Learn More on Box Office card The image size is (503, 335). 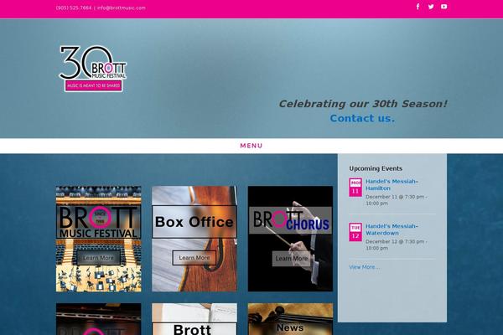(194, 258)
